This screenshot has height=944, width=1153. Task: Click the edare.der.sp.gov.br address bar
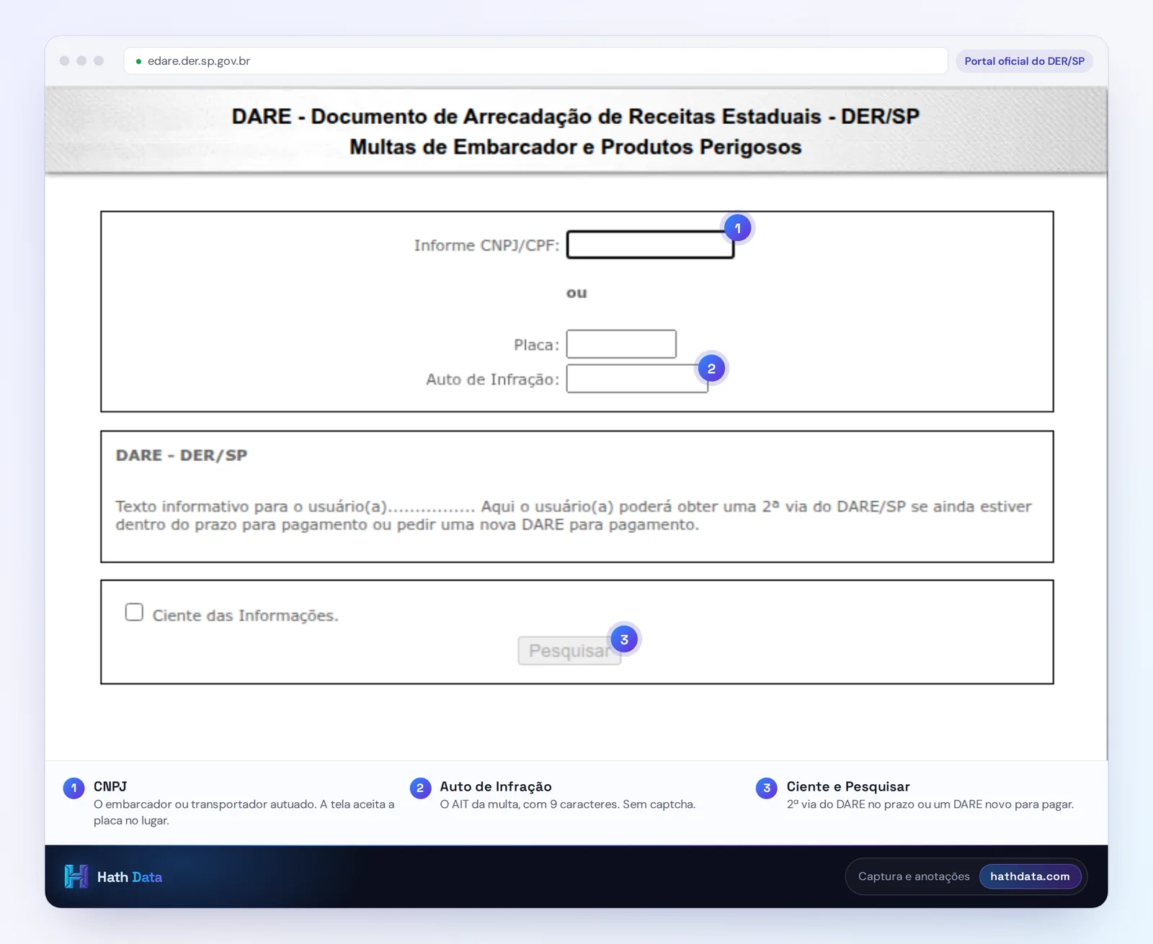click(535, 61)
